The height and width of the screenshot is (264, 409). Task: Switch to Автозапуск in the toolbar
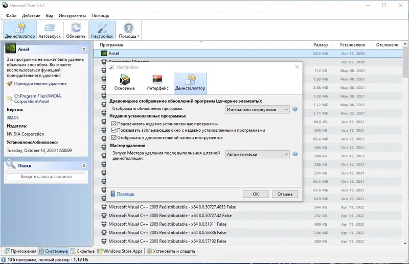[50, 30]
